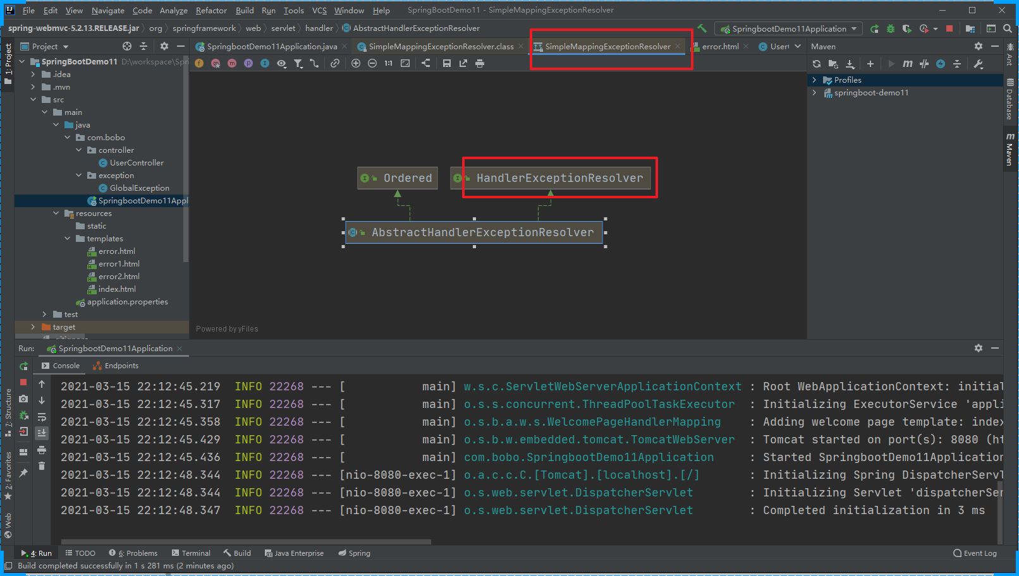Open Maven settings wrench icon
This screenshot has width=1019, height=576.
[x=979, y=64]
